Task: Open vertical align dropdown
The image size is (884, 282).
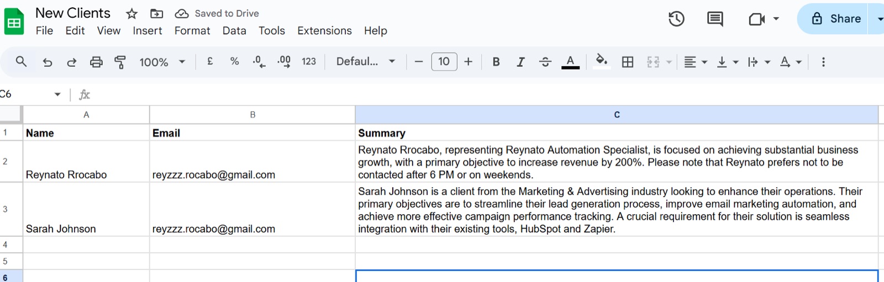Action: 727,62
